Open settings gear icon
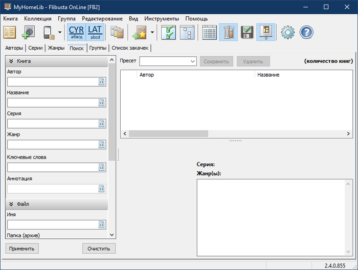Image resolution: width=358 pixels, height=270 pixels. [287, 32]
